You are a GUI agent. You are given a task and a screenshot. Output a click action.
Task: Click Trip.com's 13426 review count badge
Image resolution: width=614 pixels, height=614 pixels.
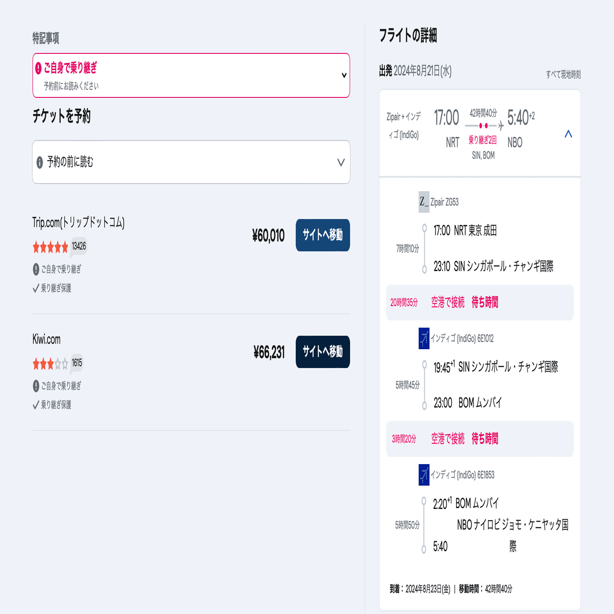coord(79,246)
